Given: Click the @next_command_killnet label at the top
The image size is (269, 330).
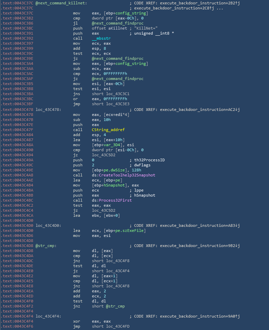Looking at the screenshot, I should pos(61,3).
